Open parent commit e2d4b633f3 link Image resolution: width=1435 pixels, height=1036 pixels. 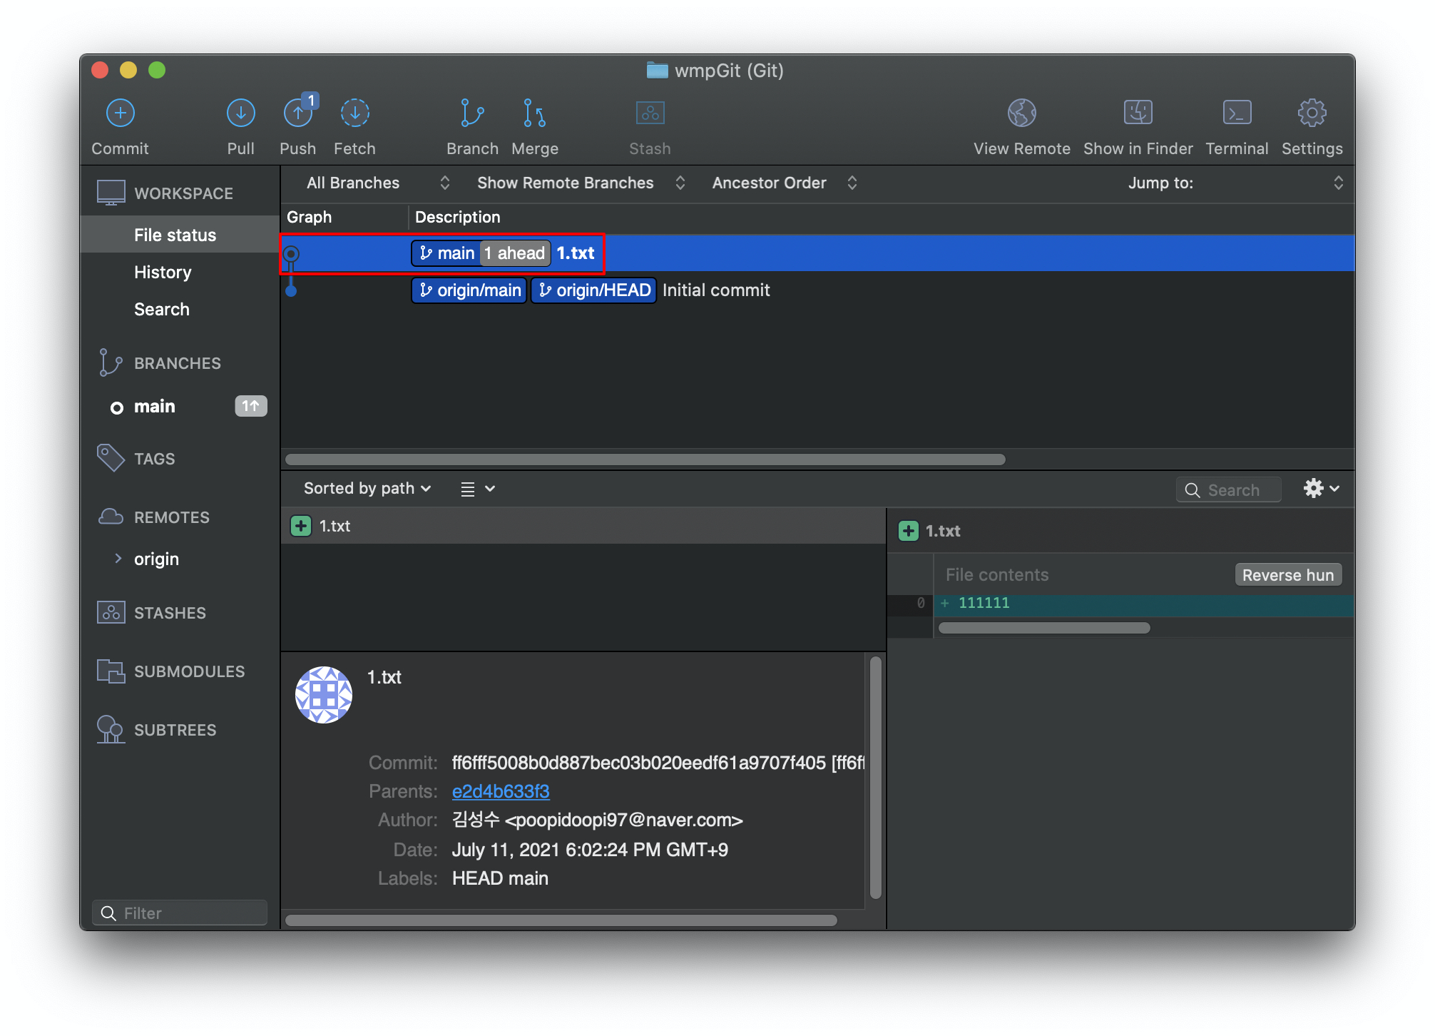(x=500, y=791)
